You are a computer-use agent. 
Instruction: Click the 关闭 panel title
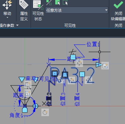pyautogui.click(x=118, y=26)
